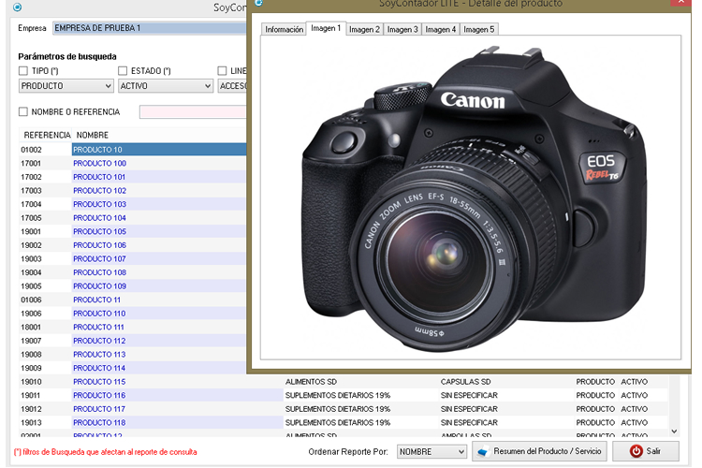Image resolution: width=702 pixels, height=468 pixels.
Task: Open the PRODUCTO type dropdown
Action: 66,85
